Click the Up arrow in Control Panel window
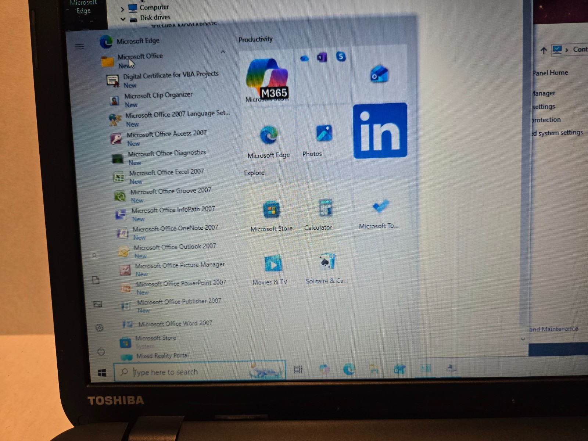 point(544,50)
